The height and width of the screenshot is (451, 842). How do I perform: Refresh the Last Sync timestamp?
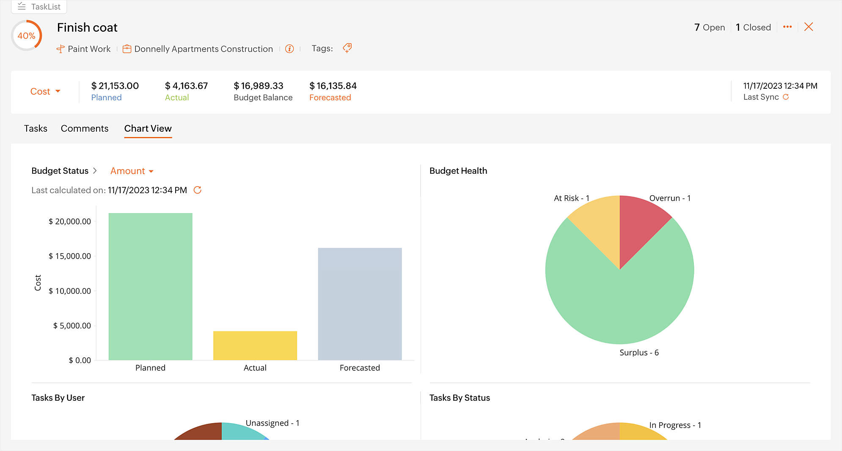pyautogui.click(x=786, y=97)
